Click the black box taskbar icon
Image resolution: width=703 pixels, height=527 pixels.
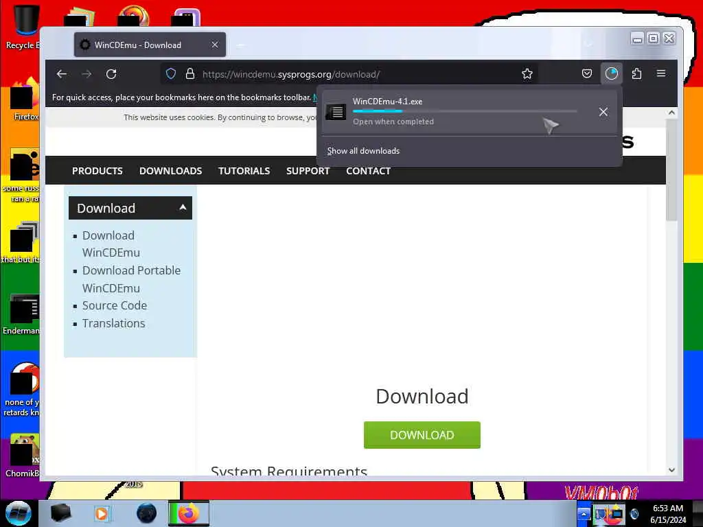(x=60, y=513)
